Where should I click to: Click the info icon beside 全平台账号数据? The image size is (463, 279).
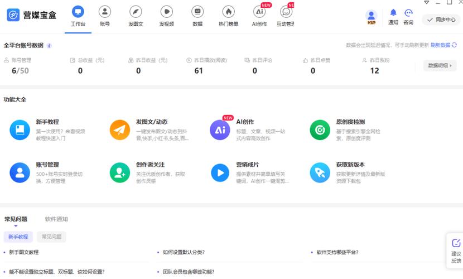50,46
